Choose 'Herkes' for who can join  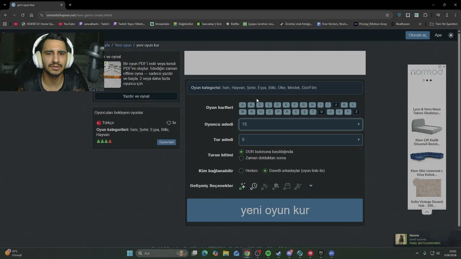point(241,171)
